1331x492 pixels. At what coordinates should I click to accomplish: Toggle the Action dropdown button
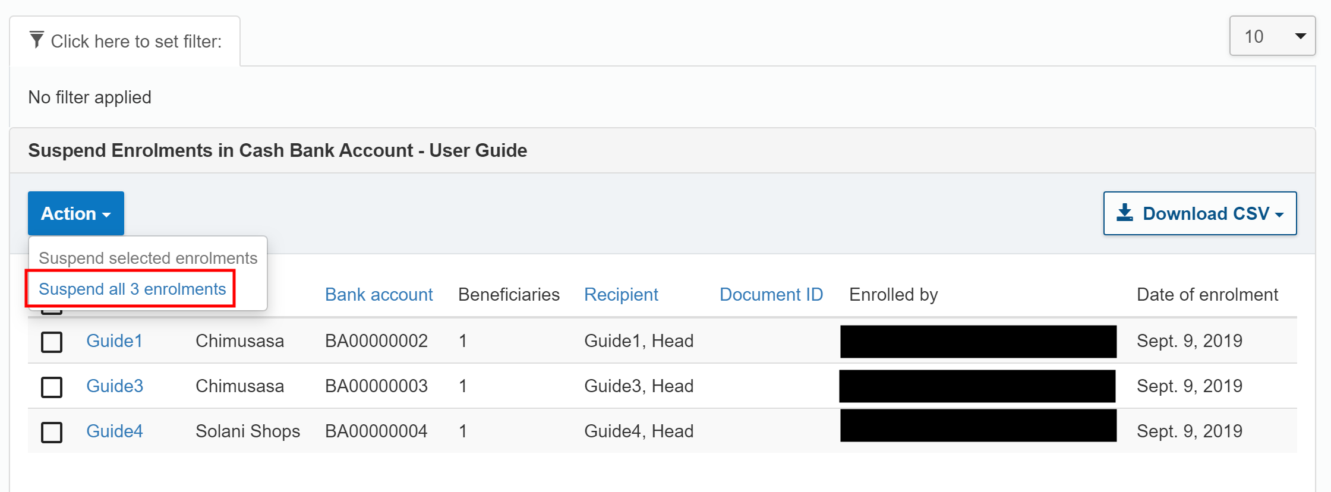(x=76, y=213)
